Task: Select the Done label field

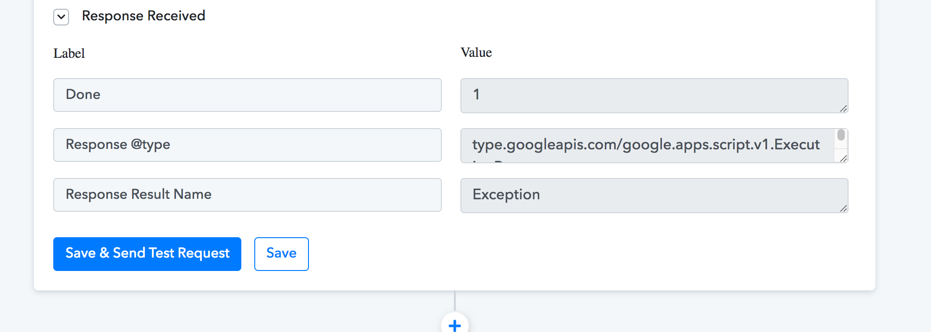Action: coord(247,95)
